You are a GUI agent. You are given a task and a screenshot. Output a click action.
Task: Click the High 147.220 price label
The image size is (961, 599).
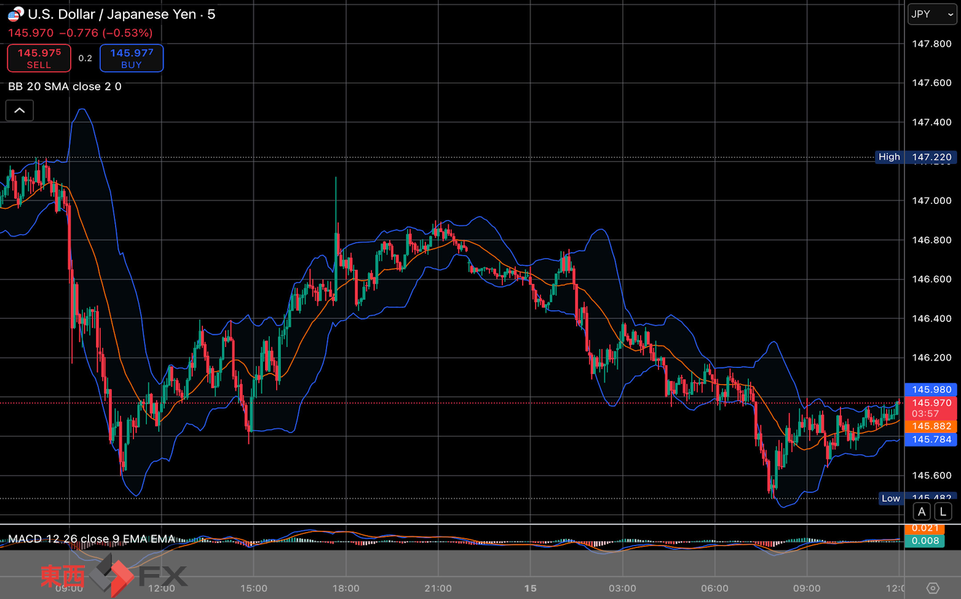click(916, 157)
